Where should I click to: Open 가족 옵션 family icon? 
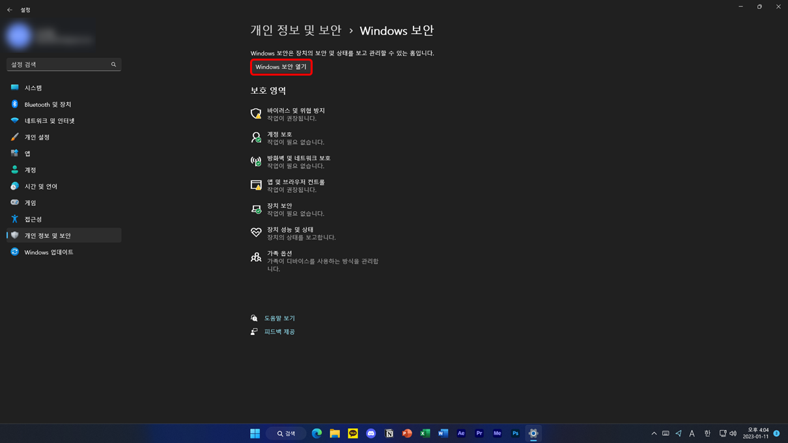(x=256, y=257)
